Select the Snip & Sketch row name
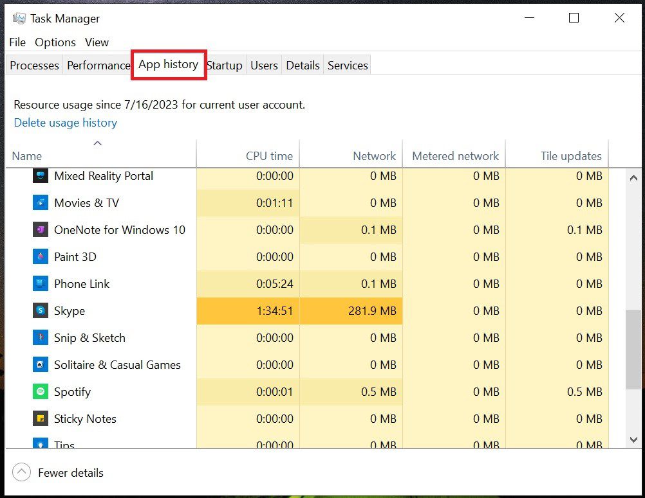 click(89, 338)
